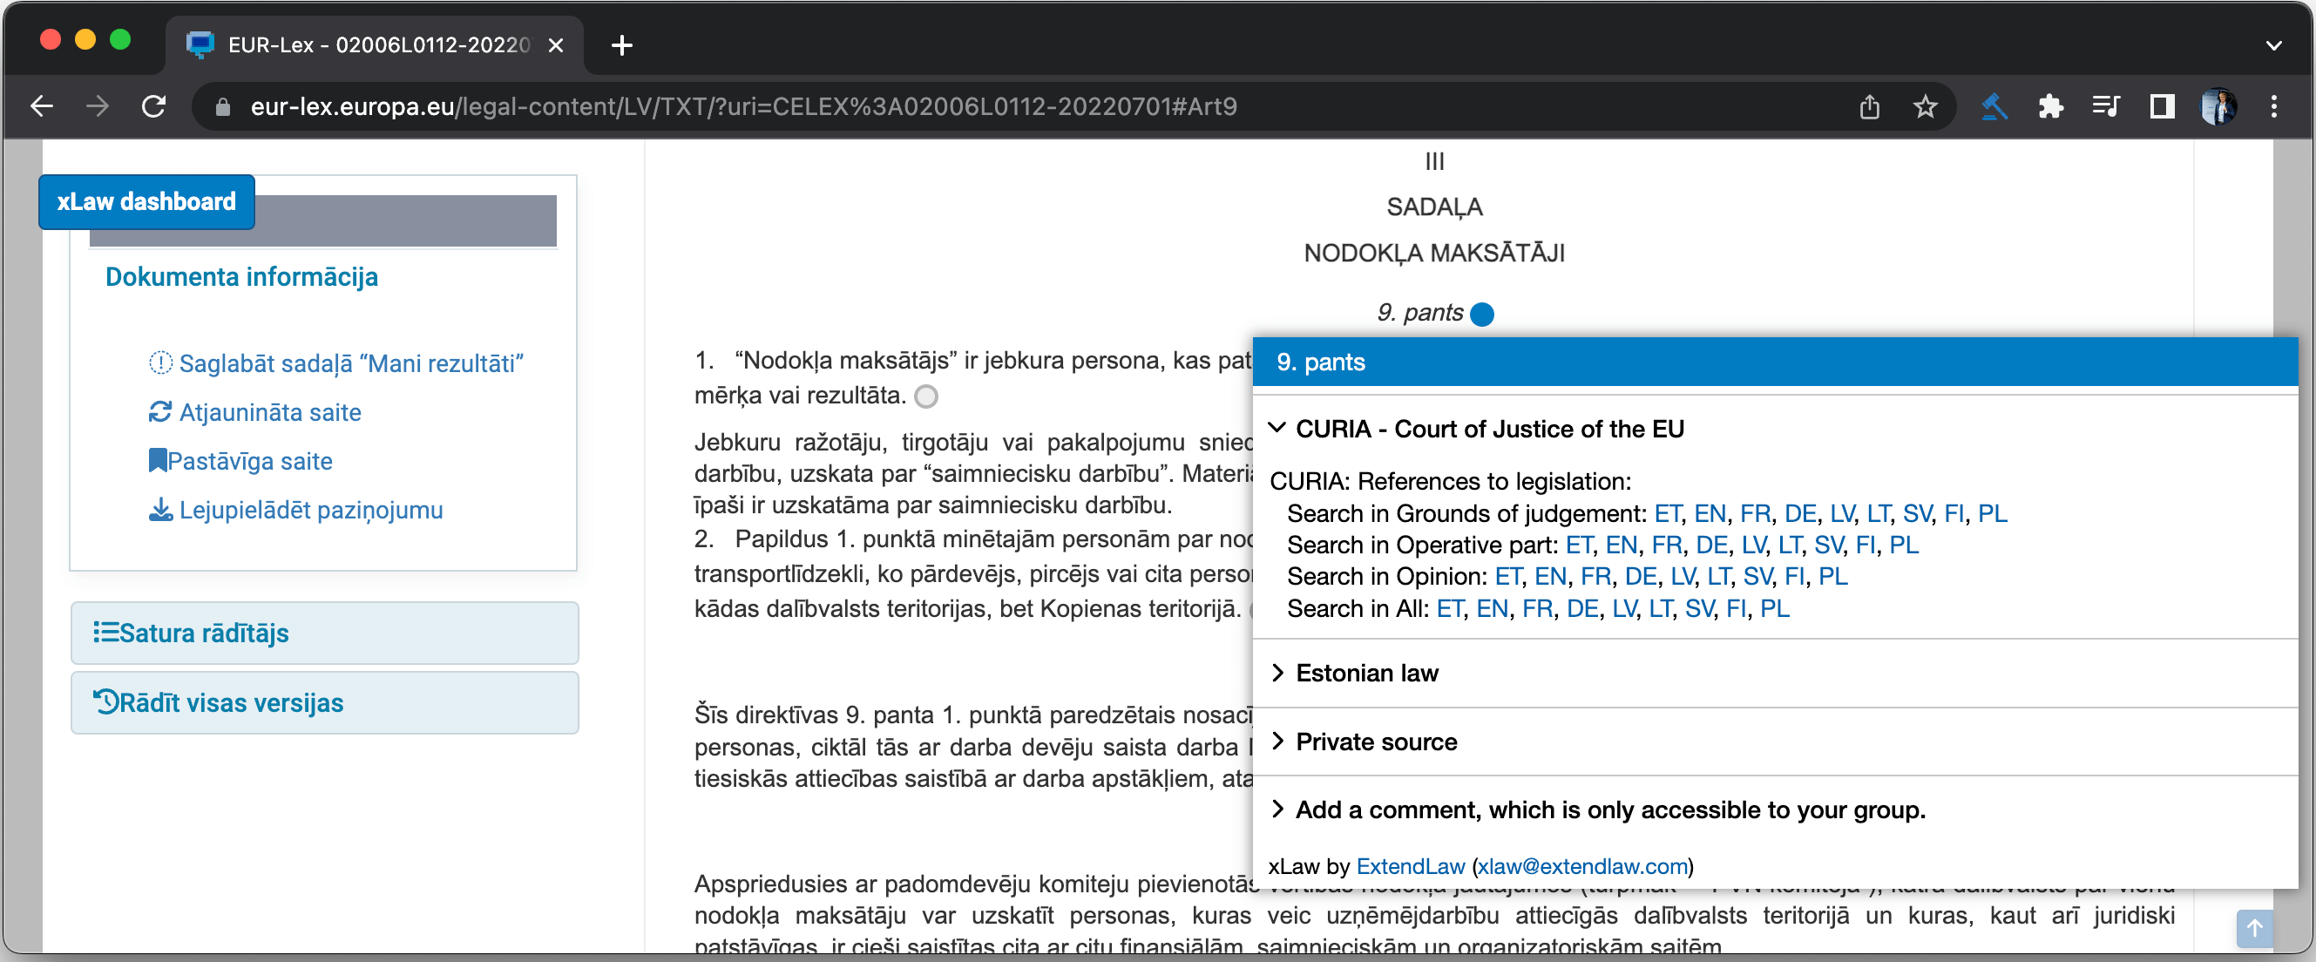
Task: Click the browser address bar URL
Action: (x=742, y=107)
